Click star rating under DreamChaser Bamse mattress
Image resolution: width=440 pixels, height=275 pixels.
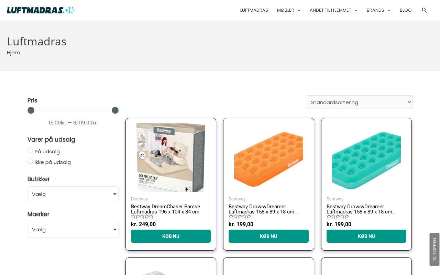click(142, 217)
